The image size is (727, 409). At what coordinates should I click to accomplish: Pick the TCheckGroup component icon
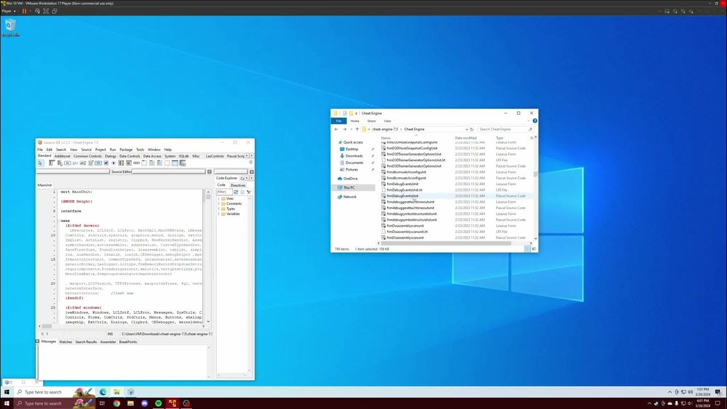pyautogui.click(x=160, y=163)
